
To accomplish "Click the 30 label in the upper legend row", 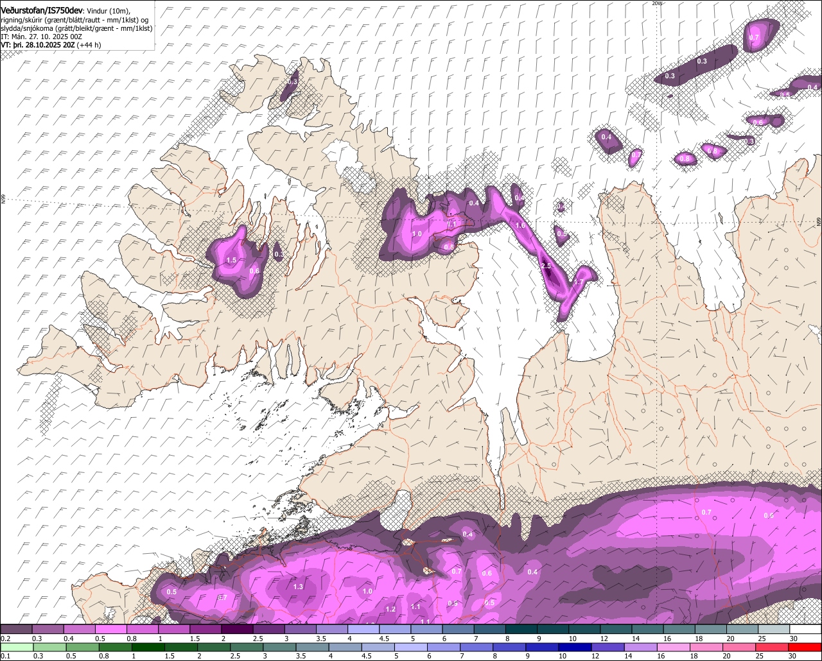I will point(794,639).
